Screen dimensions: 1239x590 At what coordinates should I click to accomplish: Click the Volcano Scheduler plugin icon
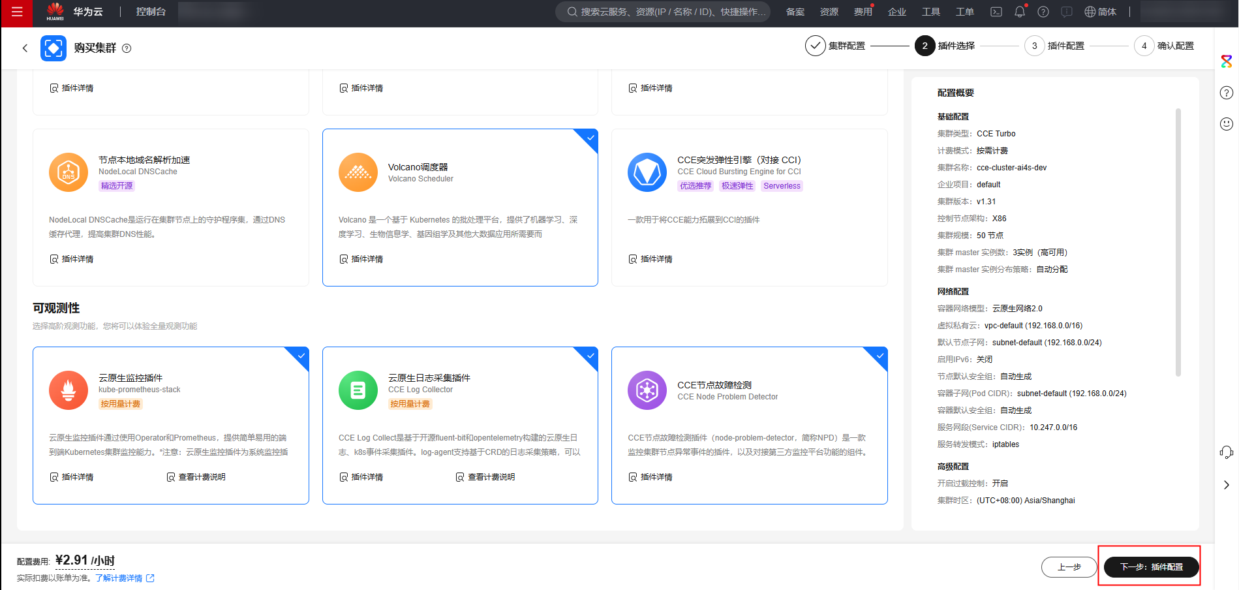point(358,172)
